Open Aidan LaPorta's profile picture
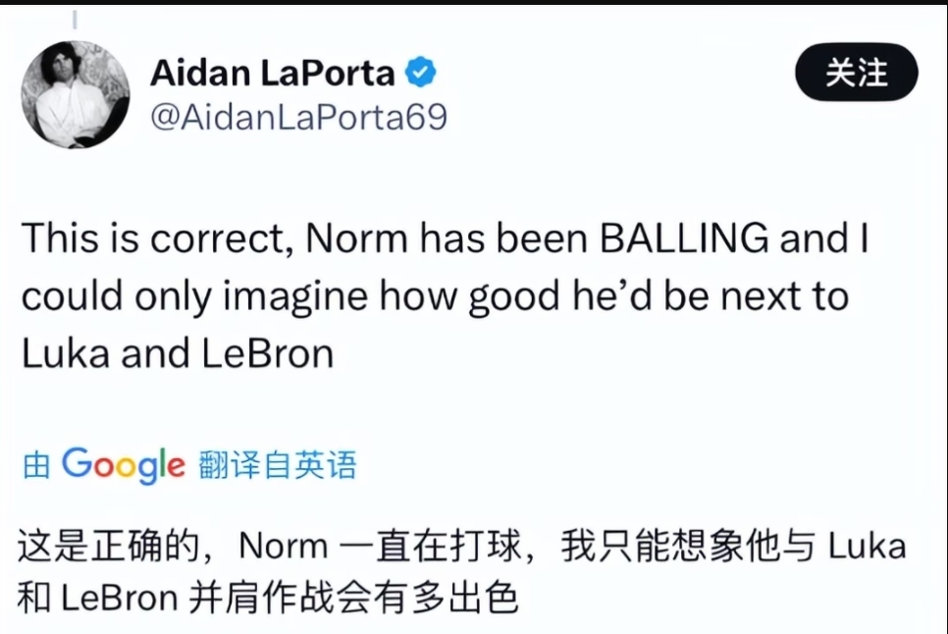Image resolution: width=948 pixels, height=634 pixels. click(x=76, y=95)
